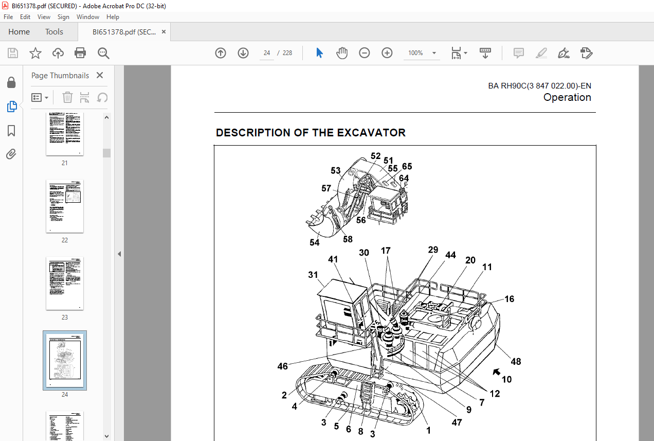This screenshot has width=654, height=441.
Task: Open the Help menu
Action: 113,17
